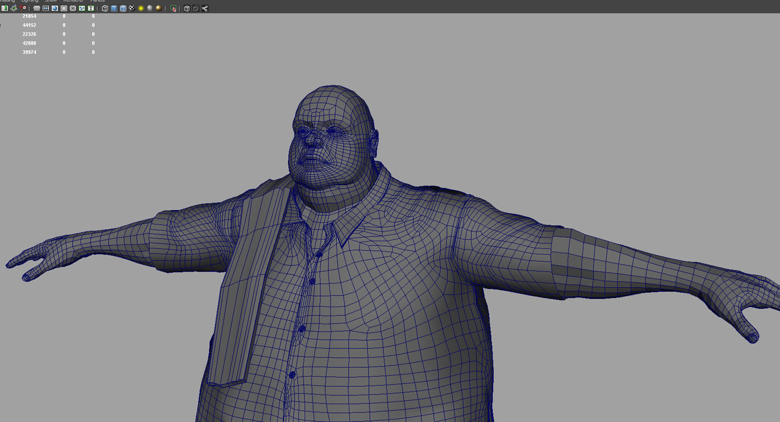This screenshot has width=780, height=422.
Task: Toggle the Resolution Gate icon
Action: (x=55, y=8)
